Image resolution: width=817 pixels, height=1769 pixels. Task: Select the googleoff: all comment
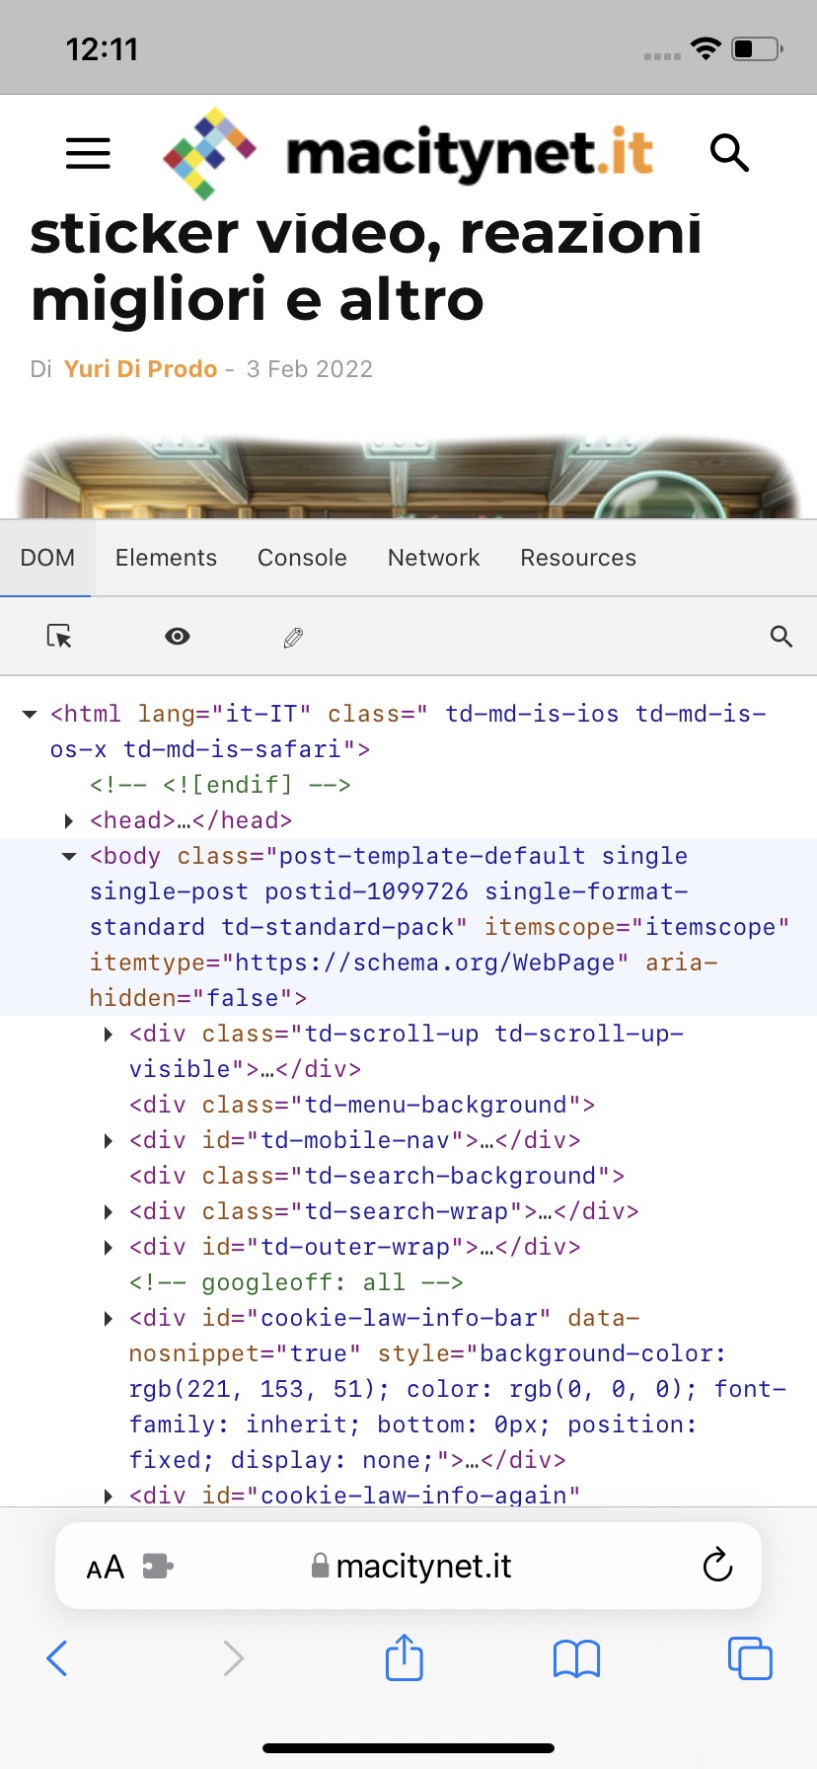[296, 1282]
